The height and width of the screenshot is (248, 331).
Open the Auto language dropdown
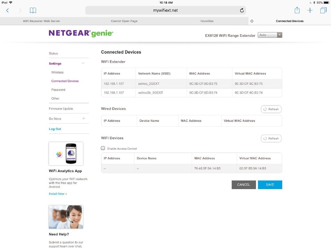270,35
